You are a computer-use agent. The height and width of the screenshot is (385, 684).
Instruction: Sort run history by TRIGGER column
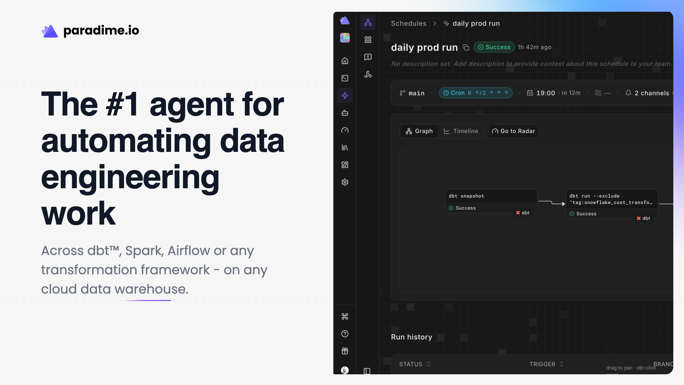pos(546,364)
